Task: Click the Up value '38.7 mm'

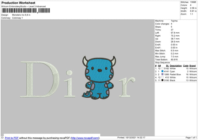Action: 175,39
